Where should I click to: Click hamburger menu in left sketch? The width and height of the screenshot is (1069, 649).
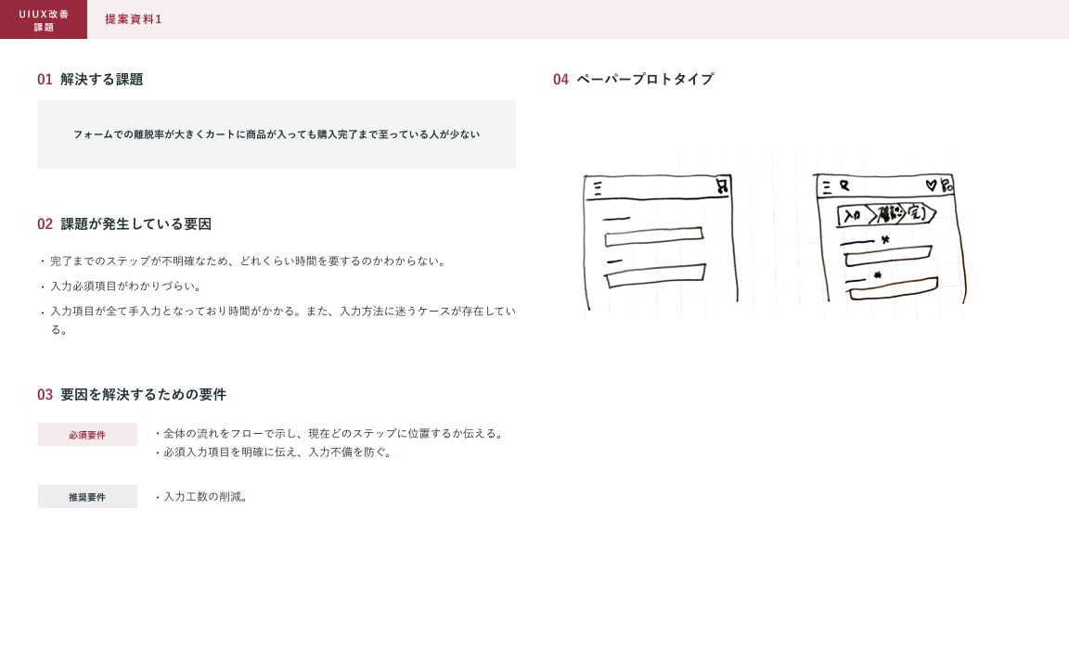(598, 188)
